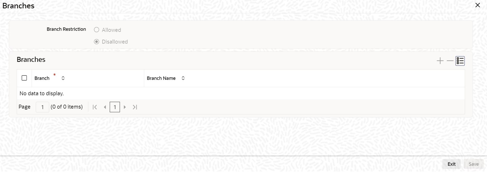Click the Save button
This screenshot has width=487, height=172.
(473, 164)
